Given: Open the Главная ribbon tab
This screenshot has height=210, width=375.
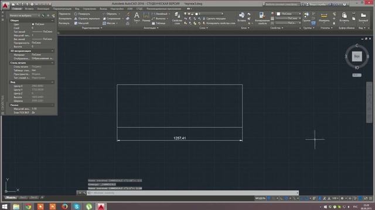Looking at the screenshot, I should pyautogui.click(x=17, y=9).
